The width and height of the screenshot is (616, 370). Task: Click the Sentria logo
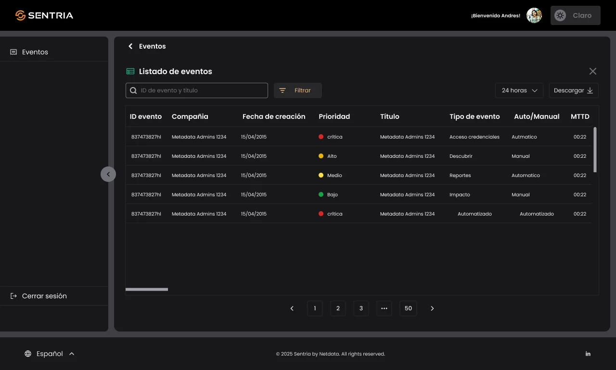point(44,15)
